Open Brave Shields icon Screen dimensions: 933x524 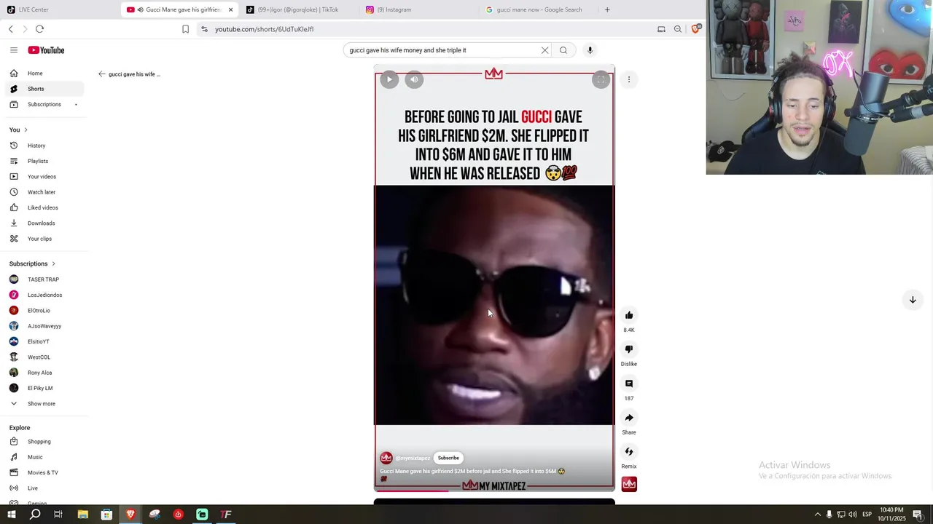695,29
